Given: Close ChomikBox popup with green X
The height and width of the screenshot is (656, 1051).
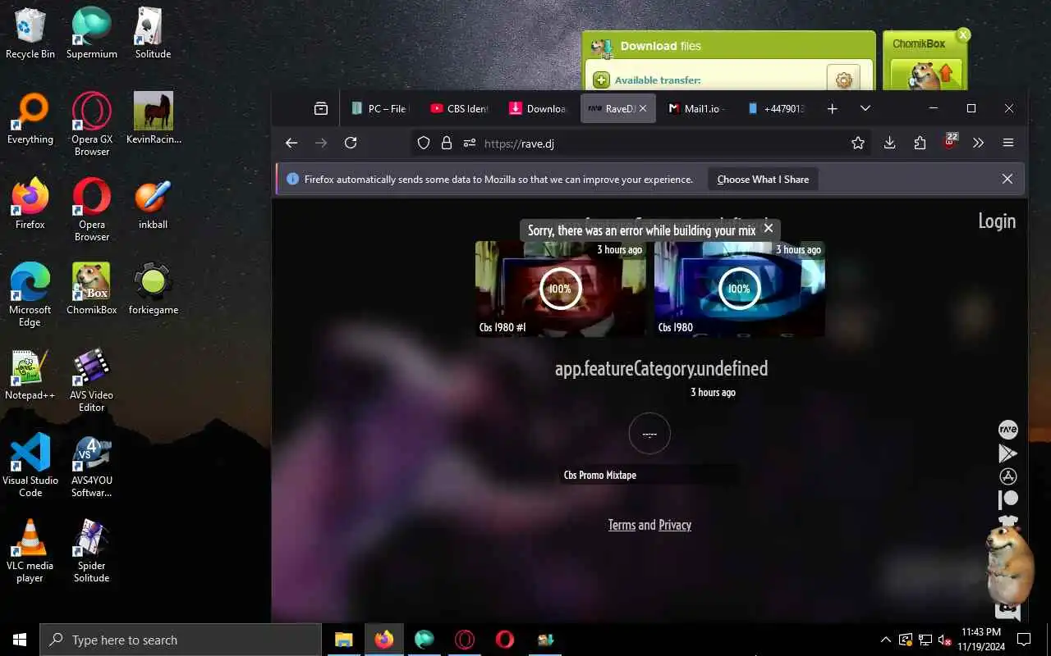Looking at the screenshot, I should pos(963,34).
